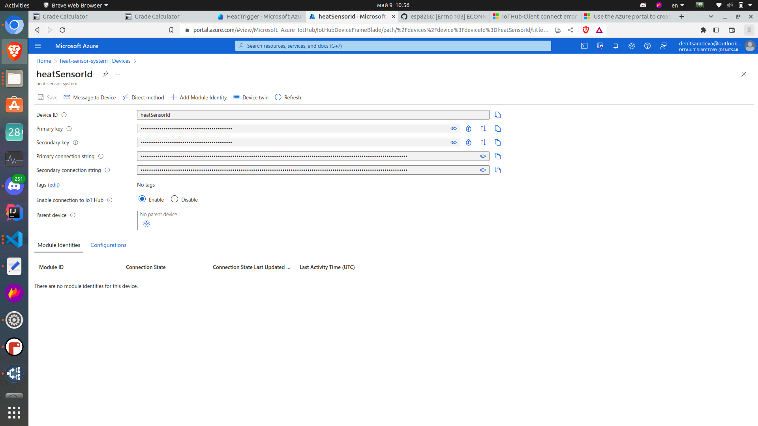This screenshot has height=426, width=758.
Task: Open Directories and subscriptions filter
Action: tap(600, 46)
